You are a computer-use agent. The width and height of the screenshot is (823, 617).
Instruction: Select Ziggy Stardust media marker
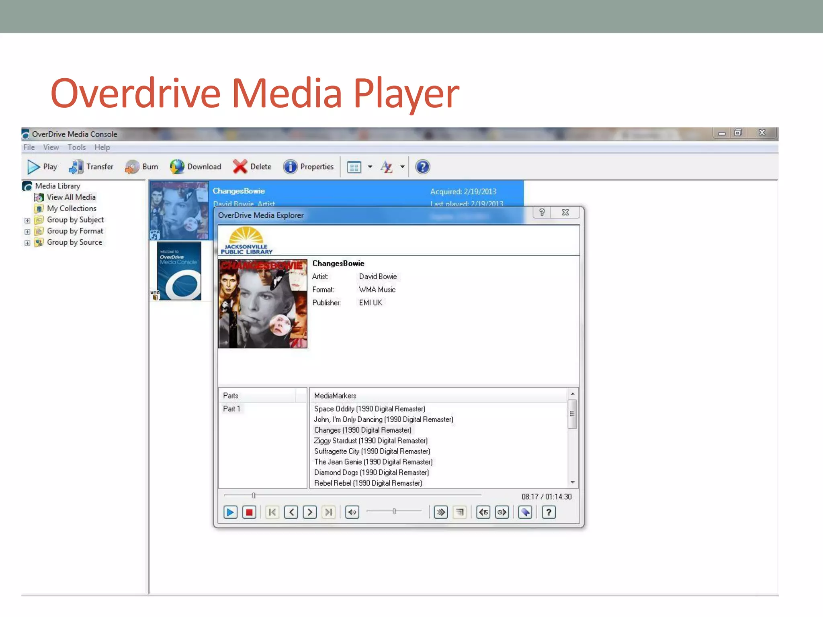(x=371, y=441)
